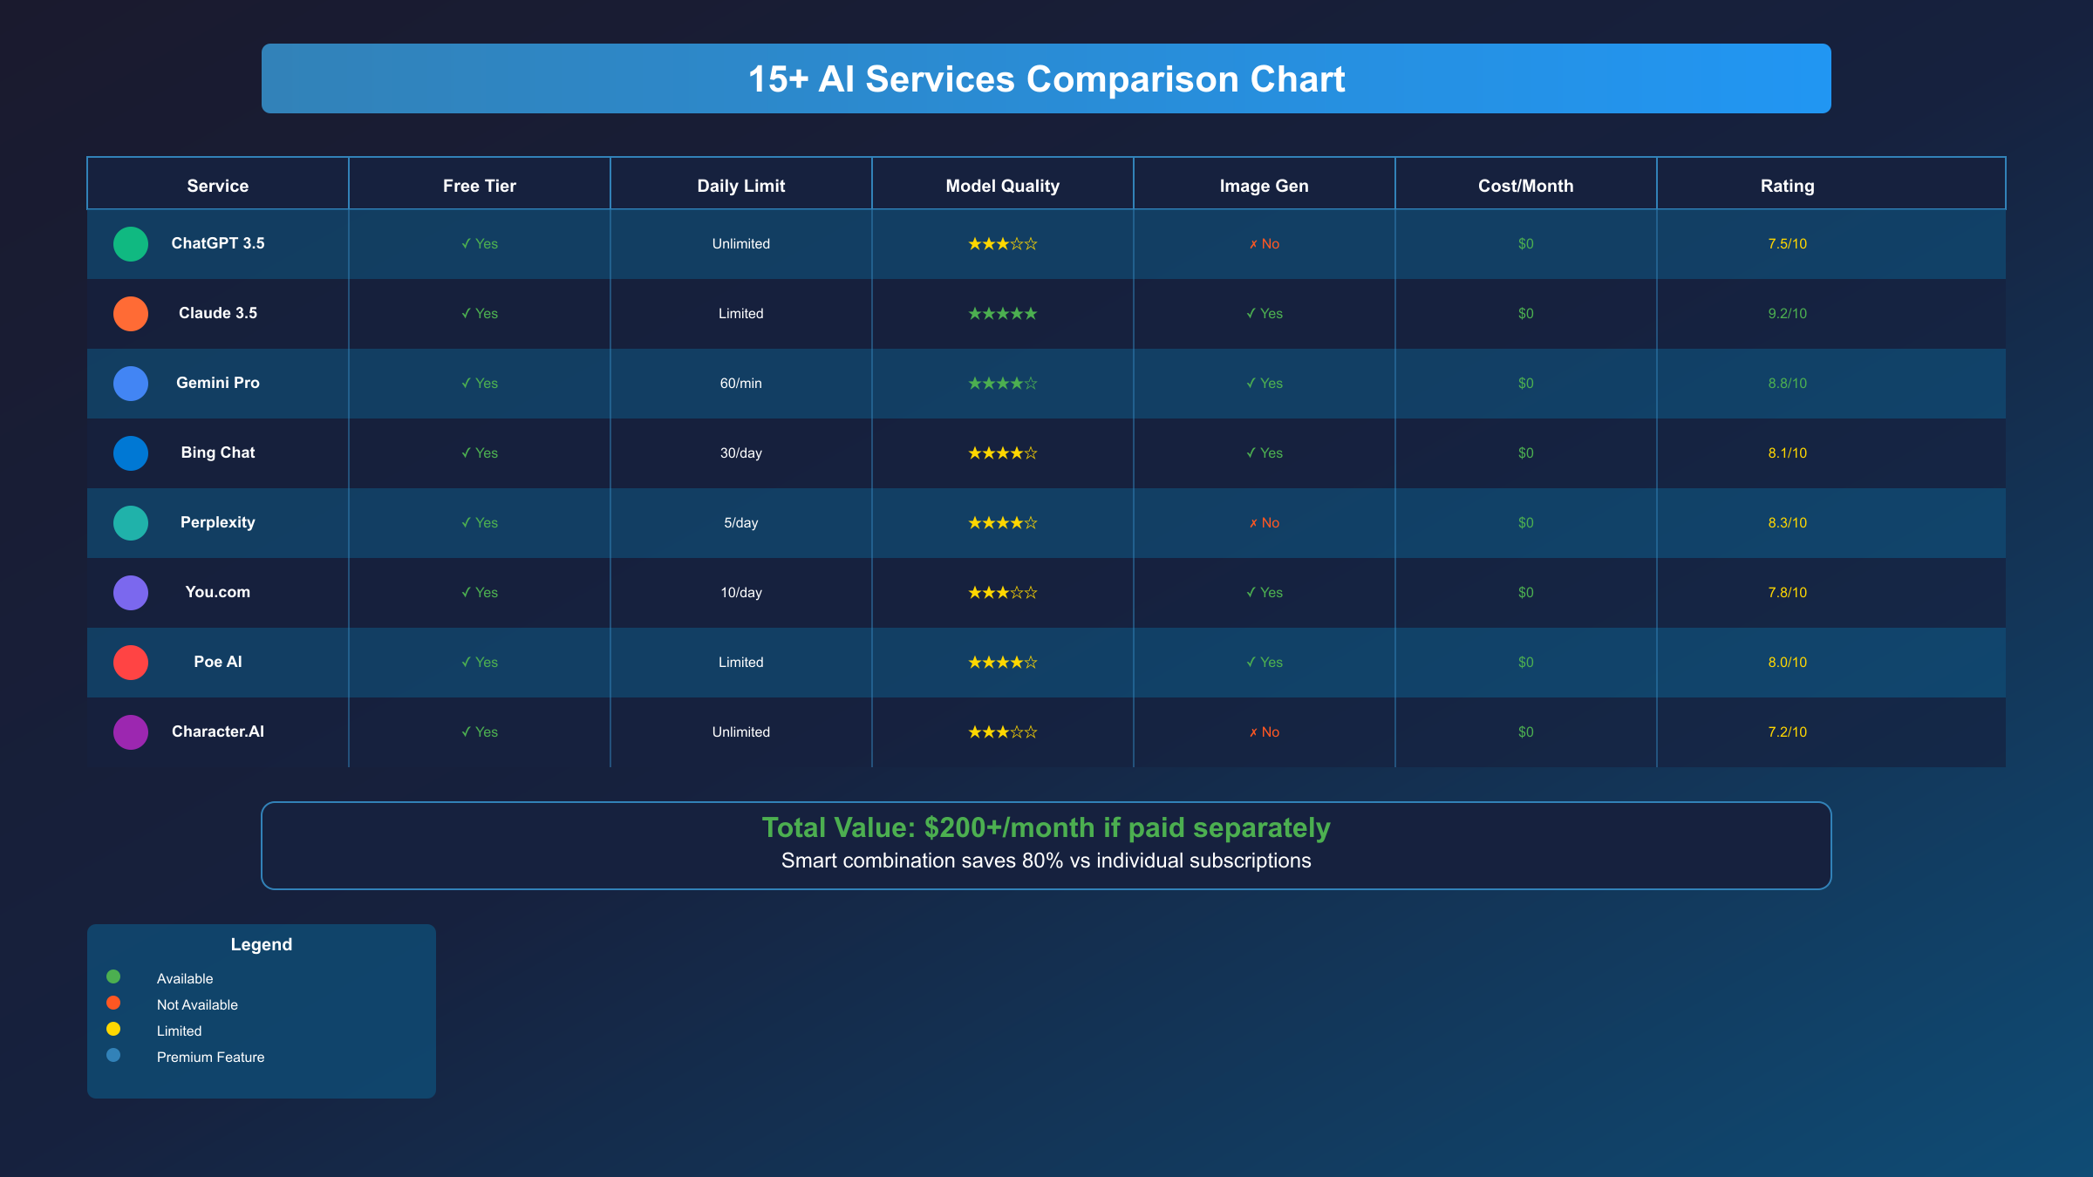Click yellow Limited legend dot

(113, 1029)
